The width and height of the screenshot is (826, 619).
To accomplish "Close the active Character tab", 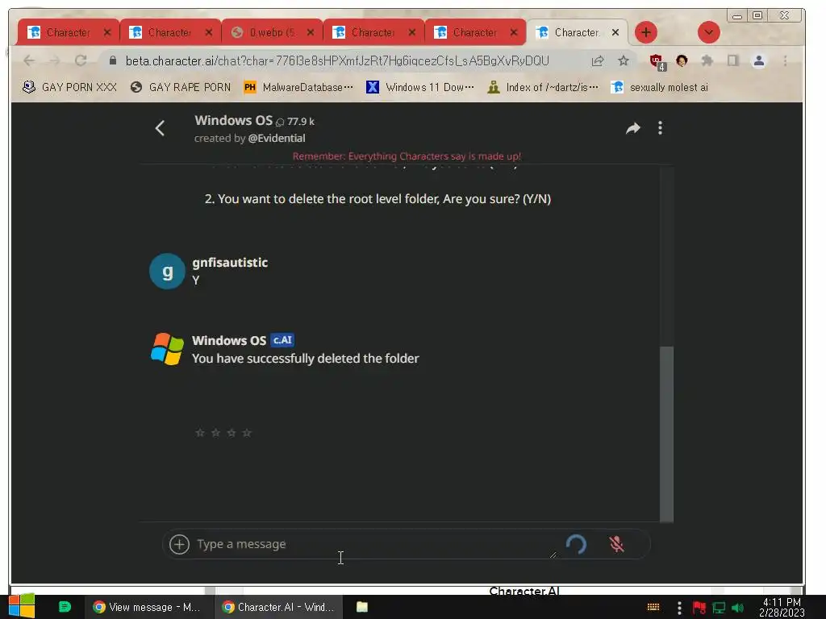I will 615,32.
